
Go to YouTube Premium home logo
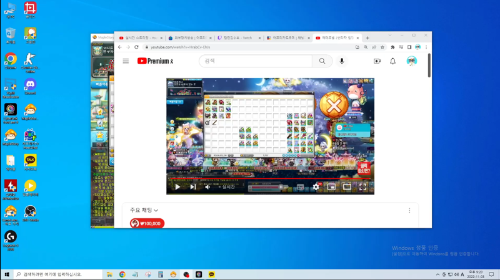pos(155,61)
